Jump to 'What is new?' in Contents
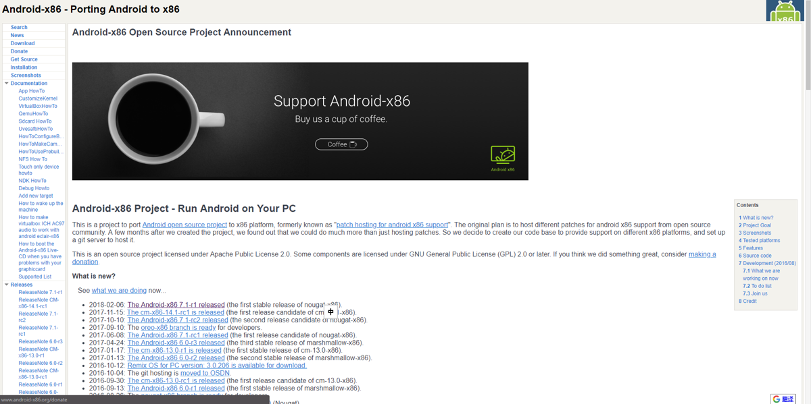This screenshot has width=811, height=404. coord(756,218)
